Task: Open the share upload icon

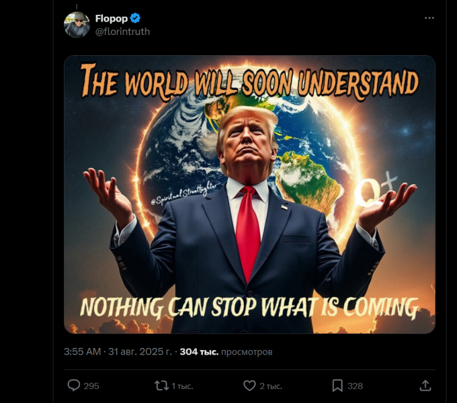Action: click(425, 386)
